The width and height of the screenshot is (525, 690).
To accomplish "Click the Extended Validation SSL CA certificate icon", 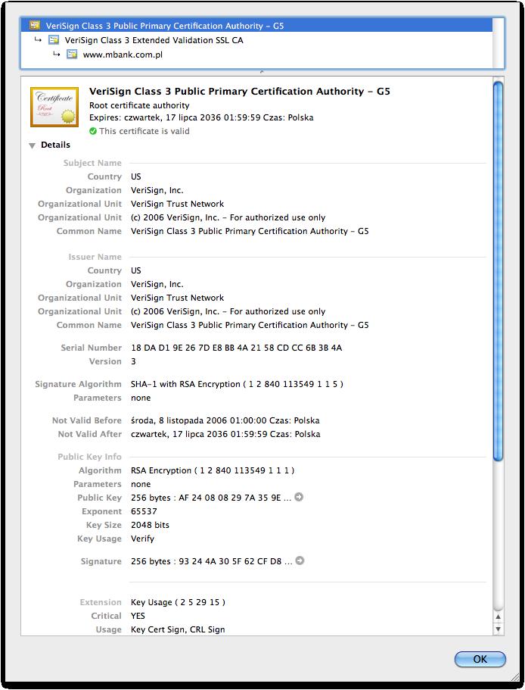I will (54, 40).
